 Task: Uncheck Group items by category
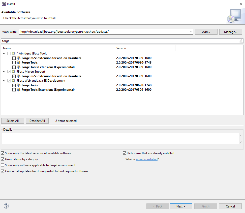point(3,159)
